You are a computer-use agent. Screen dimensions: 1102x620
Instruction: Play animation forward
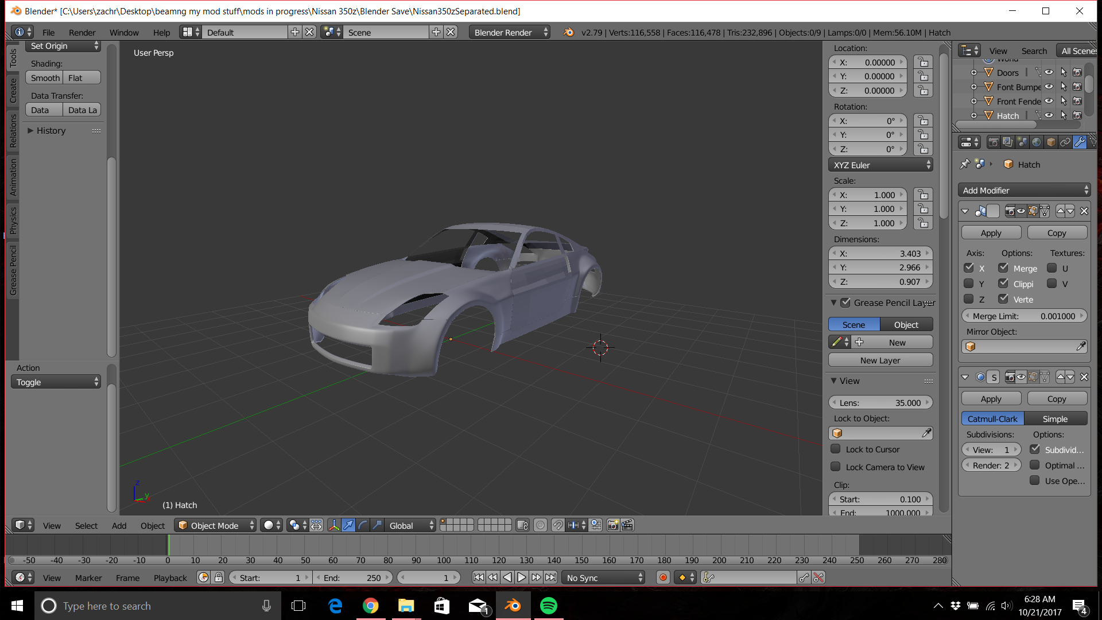coord(522,578)
